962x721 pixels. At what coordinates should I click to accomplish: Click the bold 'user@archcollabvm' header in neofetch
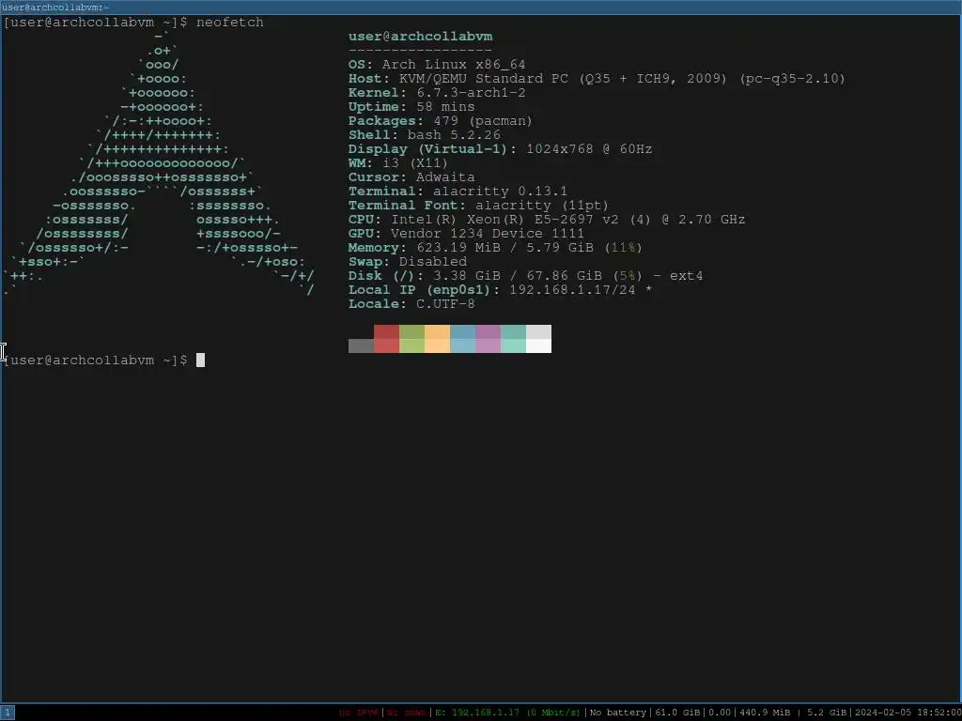pyautogui.click(x=420, y=37)
